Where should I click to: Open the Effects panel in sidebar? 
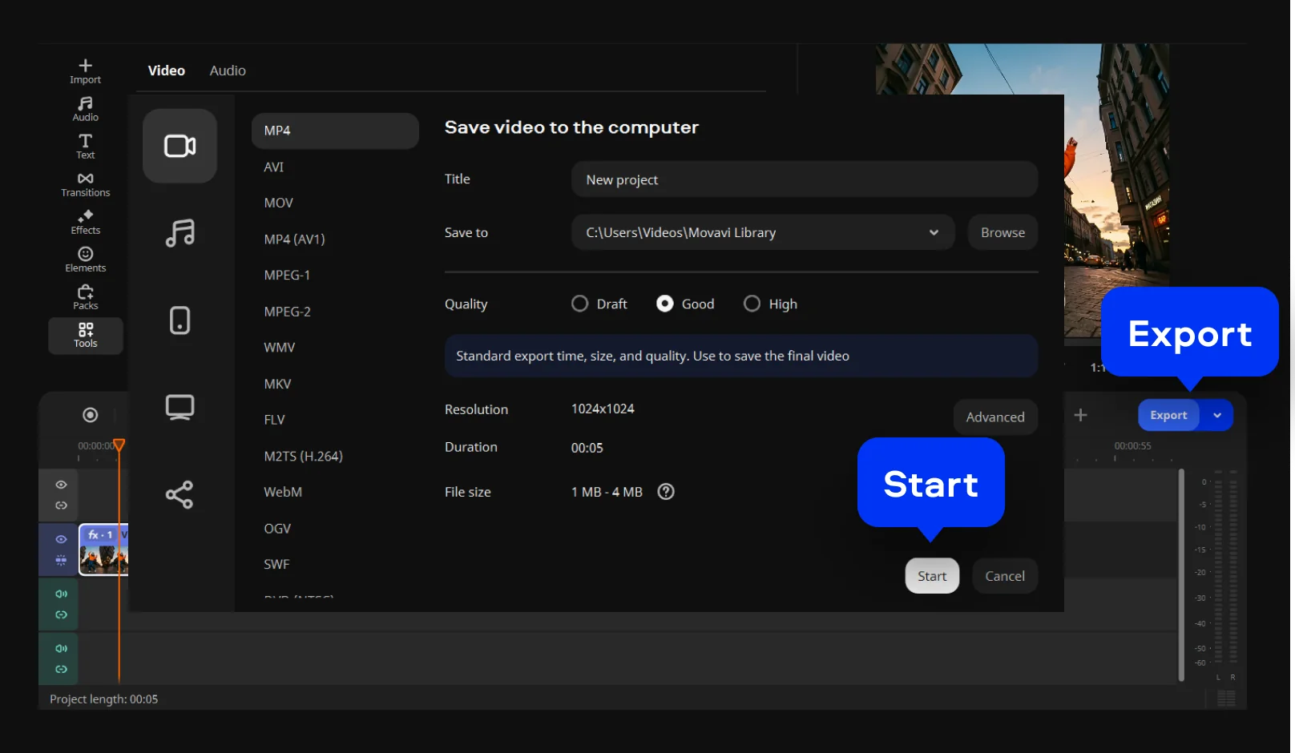[x=85, y=216]
